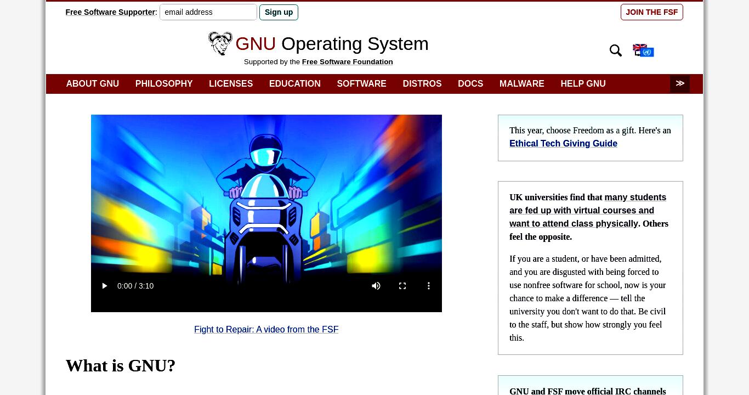Follow the Free Software Foundation link
The image size is (749, 395).
coord(348,62)
